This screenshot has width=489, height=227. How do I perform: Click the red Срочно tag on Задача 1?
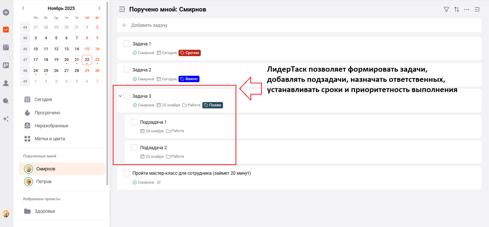(190, 53)
